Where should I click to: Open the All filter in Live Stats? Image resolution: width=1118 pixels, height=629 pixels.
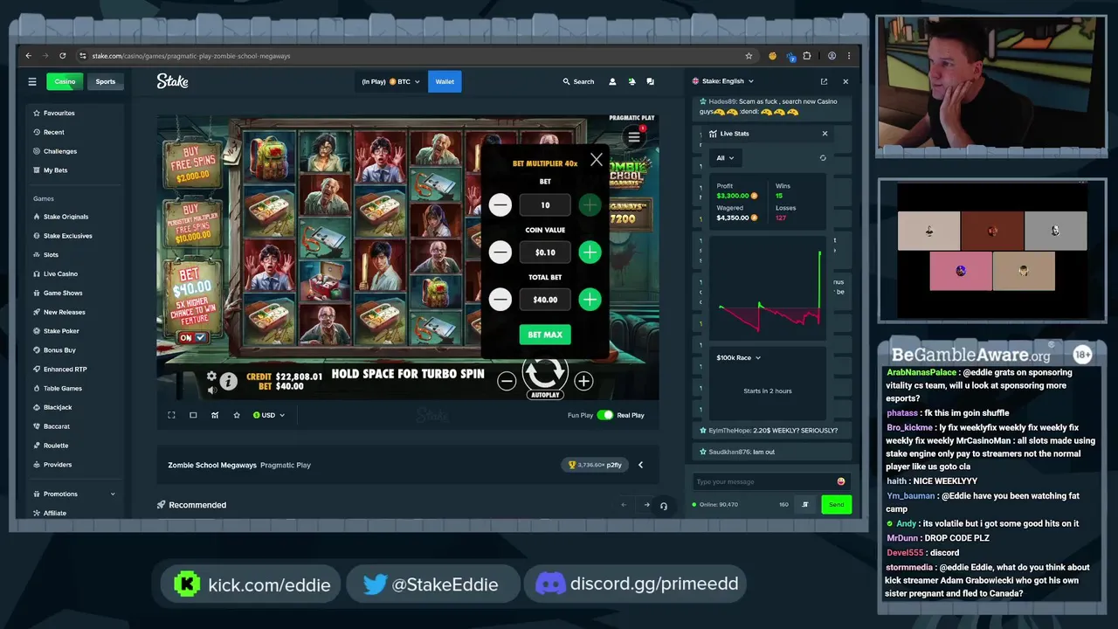tap(725, 158)
